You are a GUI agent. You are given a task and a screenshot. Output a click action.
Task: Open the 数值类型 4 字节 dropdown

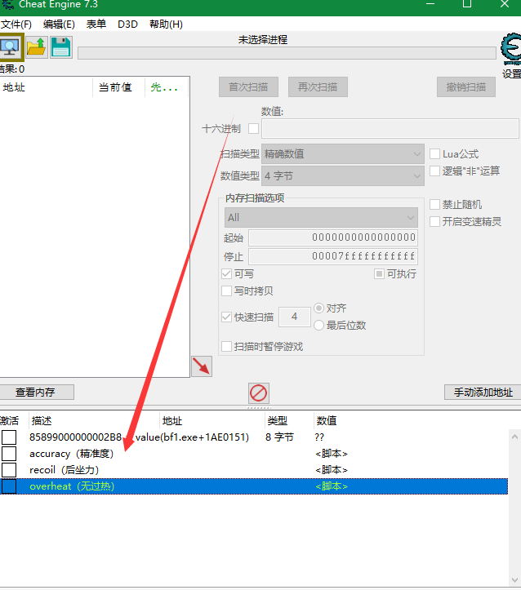tap(343, 175)
